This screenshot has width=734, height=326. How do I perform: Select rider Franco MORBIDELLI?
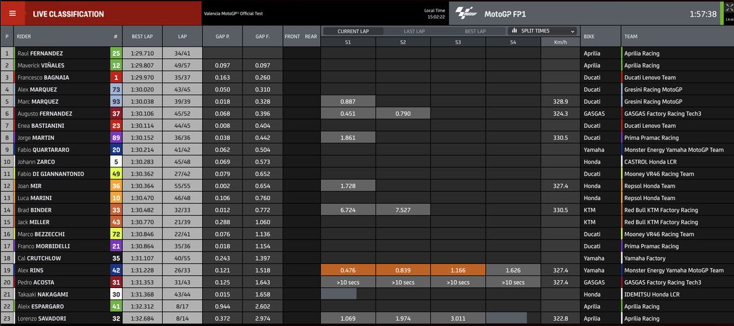(43, 246)
